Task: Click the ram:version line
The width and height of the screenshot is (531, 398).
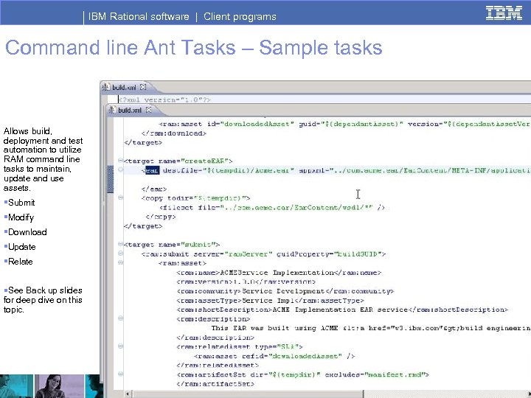Action: (246, 282)
